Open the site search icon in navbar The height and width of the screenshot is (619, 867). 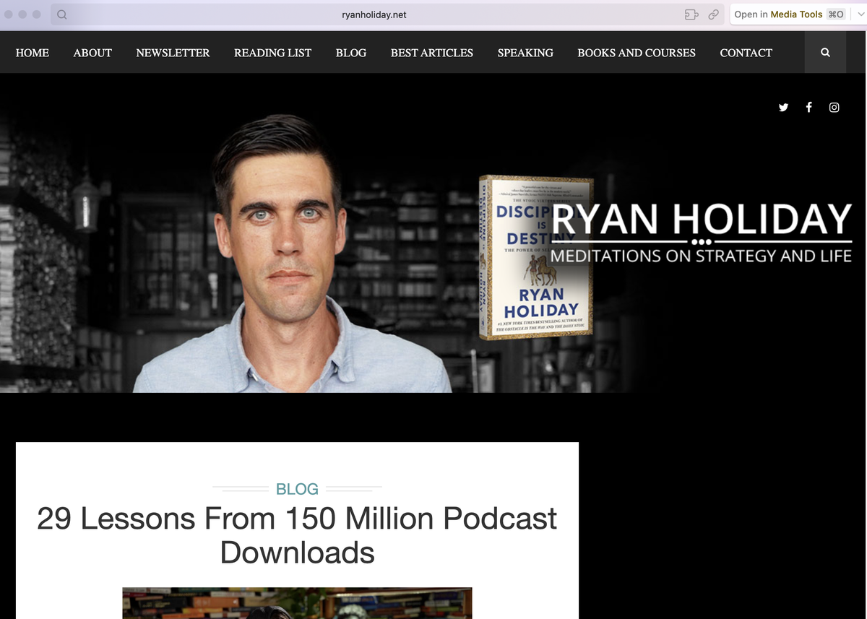point(825,52)
